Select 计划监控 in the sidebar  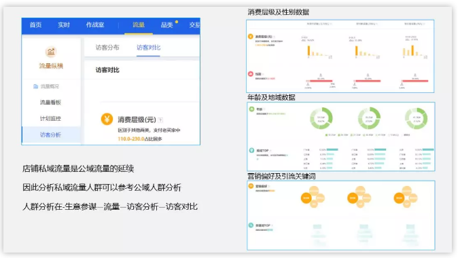tap(50, 118)
